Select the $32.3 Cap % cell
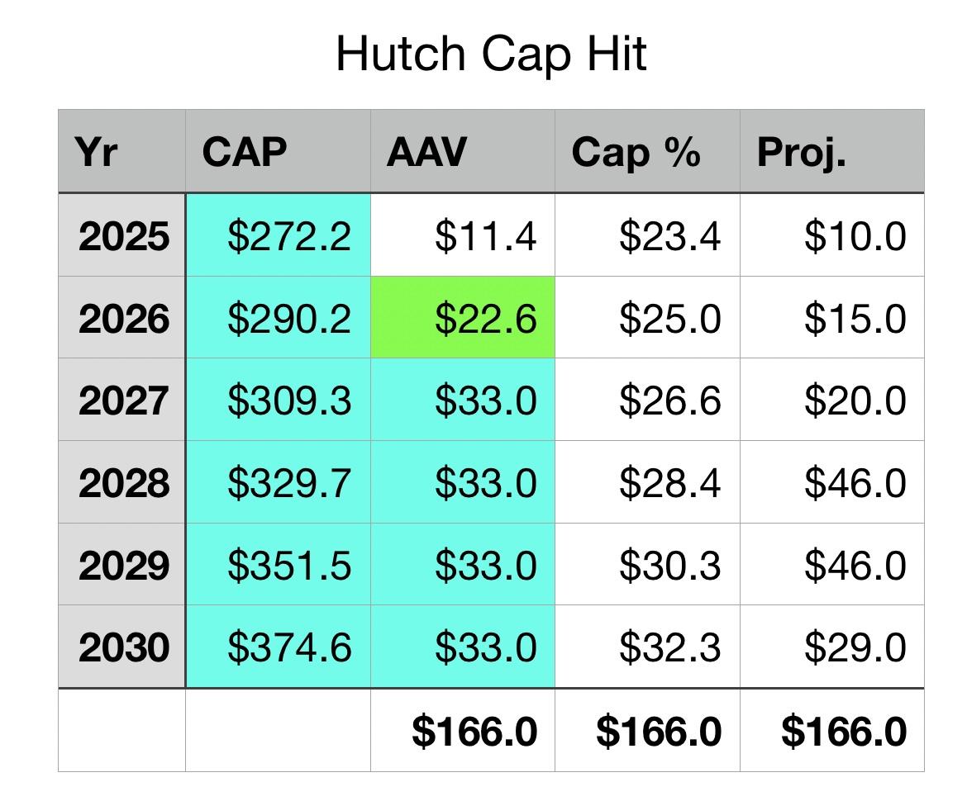 click(x=647, y=647)
